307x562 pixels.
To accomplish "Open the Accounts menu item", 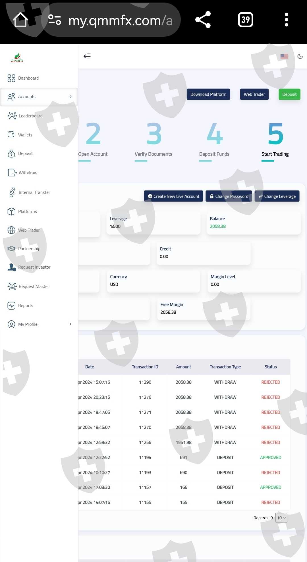I will pyautogui.click(x=39, y=97).
